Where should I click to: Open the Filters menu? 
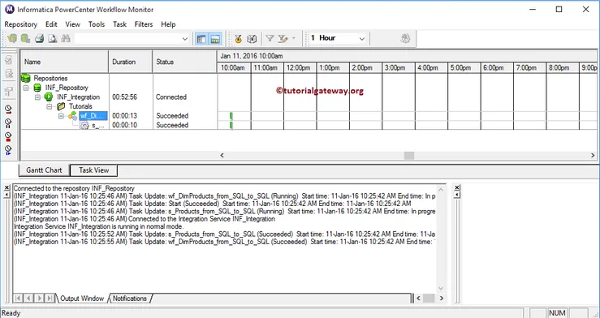tap(144, 24)
